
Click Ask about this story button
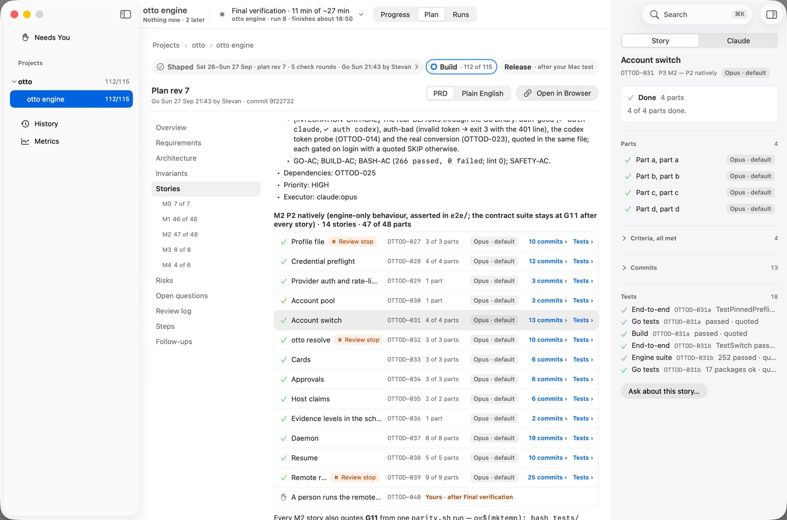pyautogui.click(x=664, y=391)
